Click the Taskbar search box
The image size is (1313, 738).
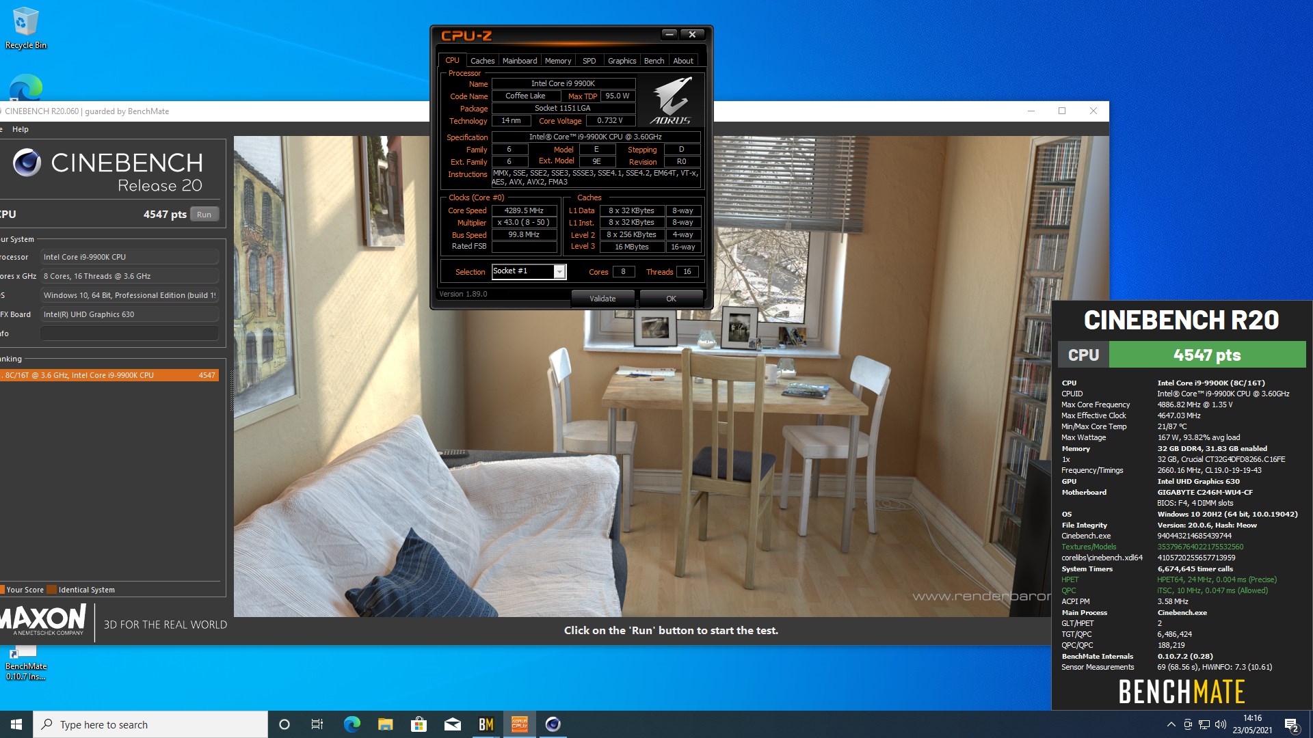[x=150, y=724]
